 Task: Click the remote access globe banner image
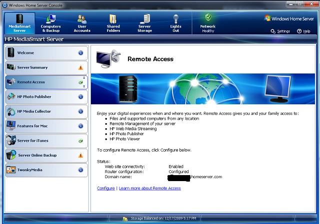[203, 89]
